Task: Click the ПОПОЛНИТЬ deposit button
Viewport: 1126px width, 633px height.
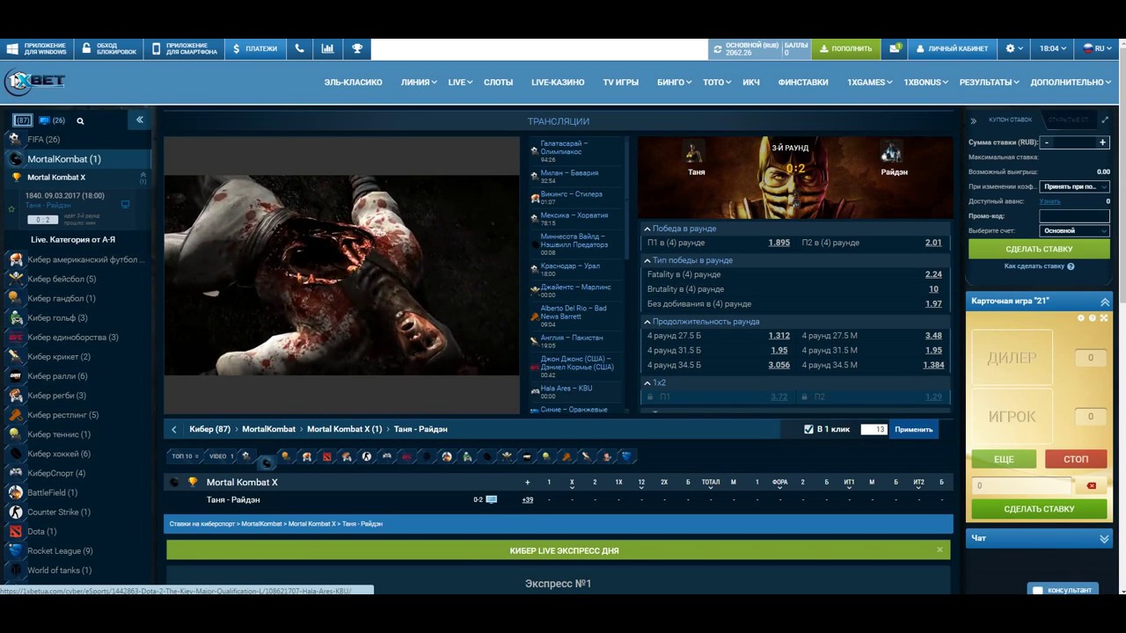Action: click(845, 49)
